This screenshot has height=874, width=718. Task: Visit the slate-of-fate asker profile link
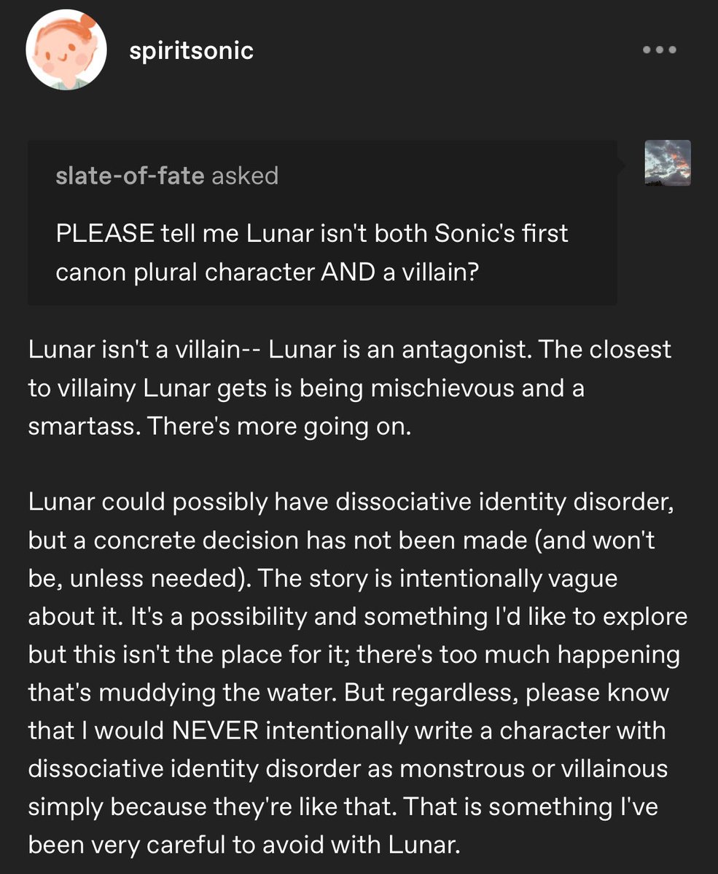130,176
